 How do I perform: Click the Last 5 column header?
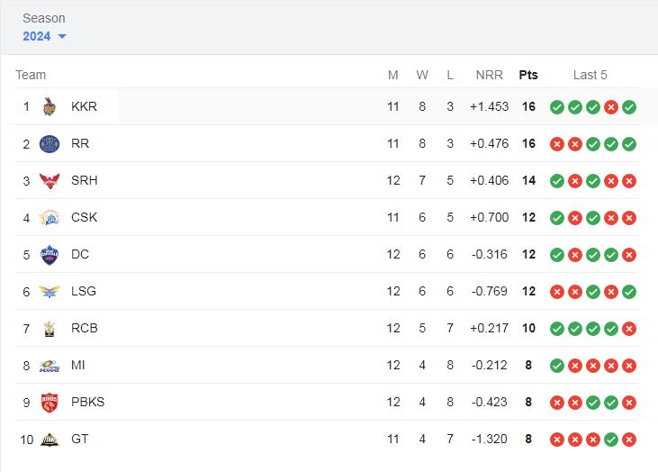pos(590,75)
